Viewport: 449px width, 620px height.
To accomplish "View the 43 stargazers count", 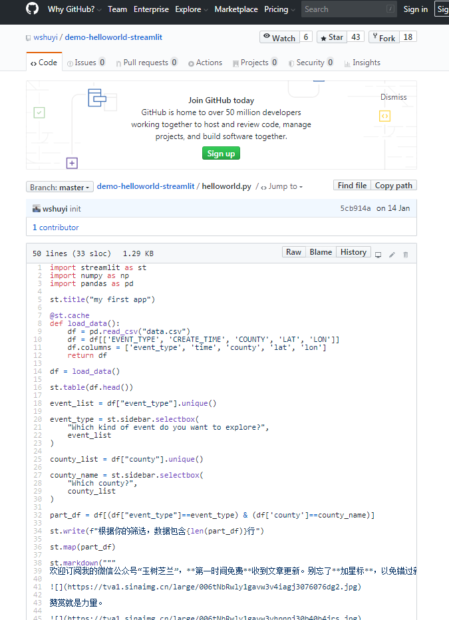I will (x=356, y=37).
